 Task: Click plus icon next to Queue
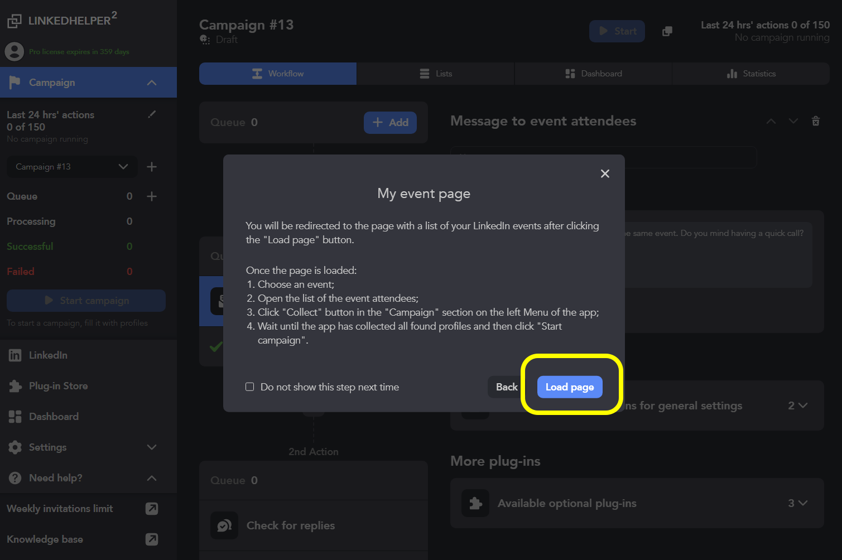click(x=152, y=196)
